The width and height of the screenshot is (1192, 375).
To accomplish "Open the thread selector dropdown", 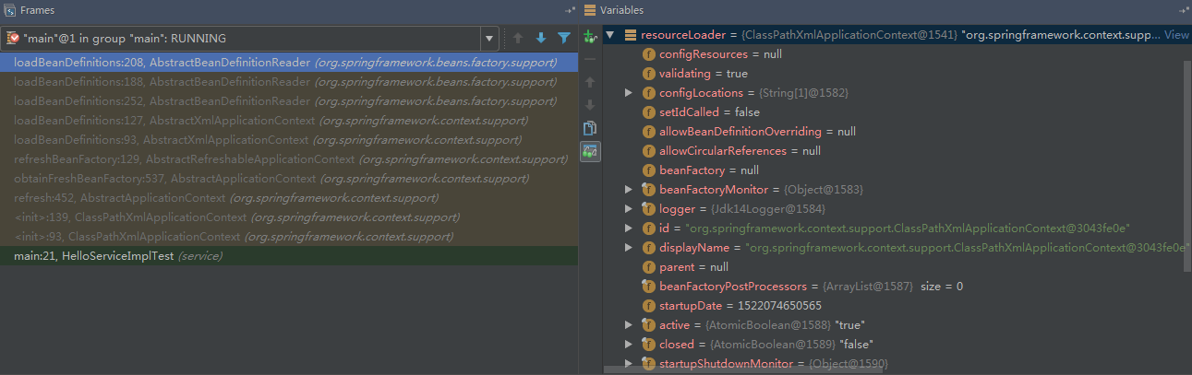I will (x=488, y=39).
